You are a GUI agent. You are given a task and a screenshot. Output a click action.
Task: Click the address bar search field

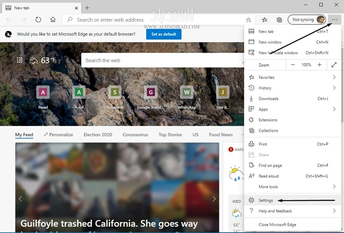[x=159, y=19]
